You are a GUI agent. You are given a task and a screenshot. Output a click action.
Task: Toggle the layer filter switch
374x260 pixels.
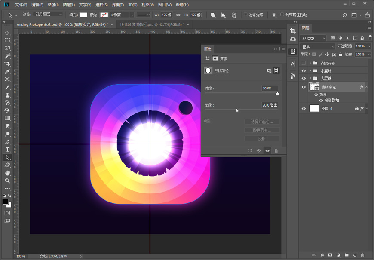[370, 37]
